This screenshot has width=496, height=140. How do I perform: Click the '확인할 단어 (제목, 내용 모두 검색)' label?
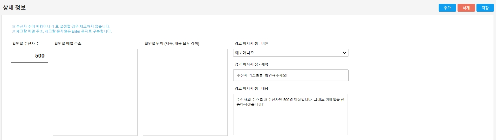(x=172, y=43)
